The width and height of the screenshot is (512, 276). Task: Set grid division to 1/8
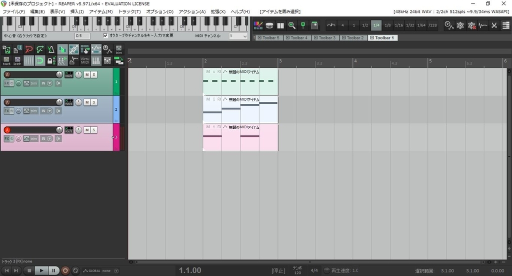(x=387, y=25)
